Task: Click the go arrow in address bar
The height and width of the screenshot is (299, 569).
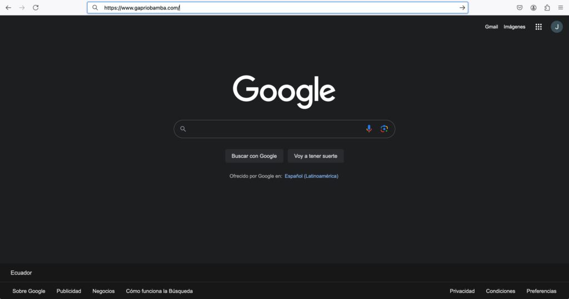Action: (x=462, y=8)
